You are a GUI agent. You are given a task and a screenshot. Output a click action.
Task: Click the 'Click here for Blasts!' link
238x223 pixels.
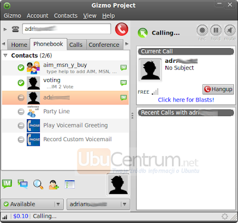186,100
